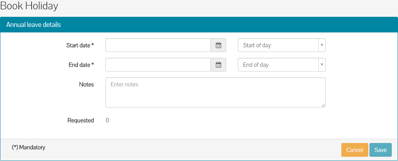
Task: Open the End date calendar picker icon
Action: coord(218,65)
